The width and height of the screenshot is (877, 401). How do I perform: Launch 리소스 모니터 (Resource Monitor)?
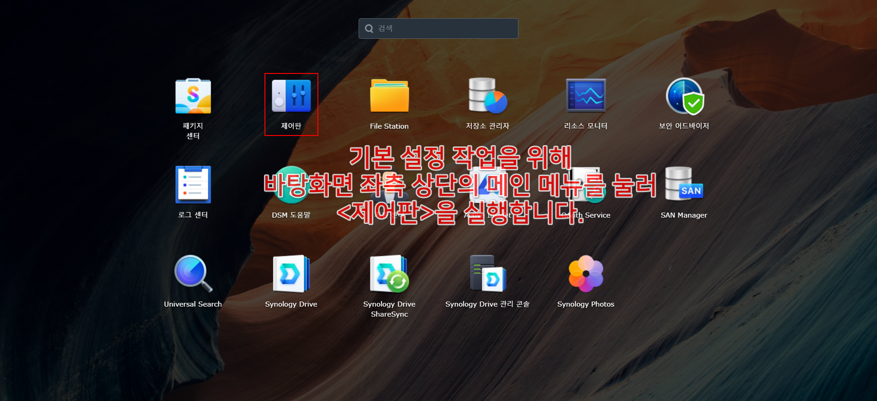[x=586, y=96]
